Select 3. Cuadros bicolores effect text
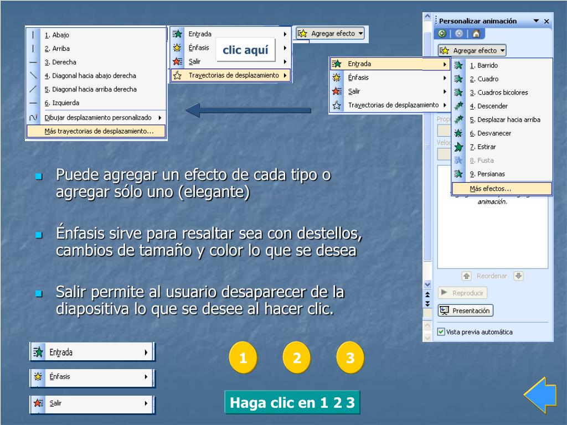Screen dimensions: 567x425 [x=499, y=92]
